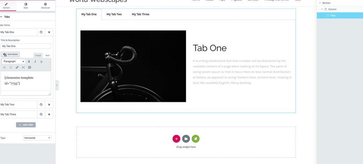The height and width of the screenshot is (164, 363).
Task: Click the Add Item button
Action: pos(26,125)
